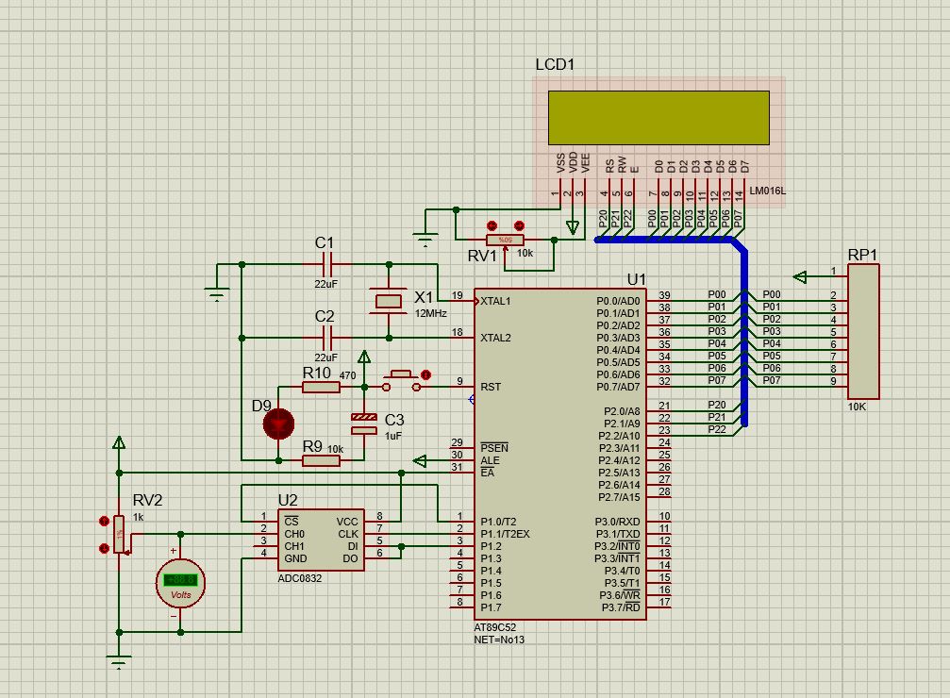The width and height of the screenshot is (950, 698).
Task: Select the AT89C52 microcontroller U1 body
Action: coord(560,454)
